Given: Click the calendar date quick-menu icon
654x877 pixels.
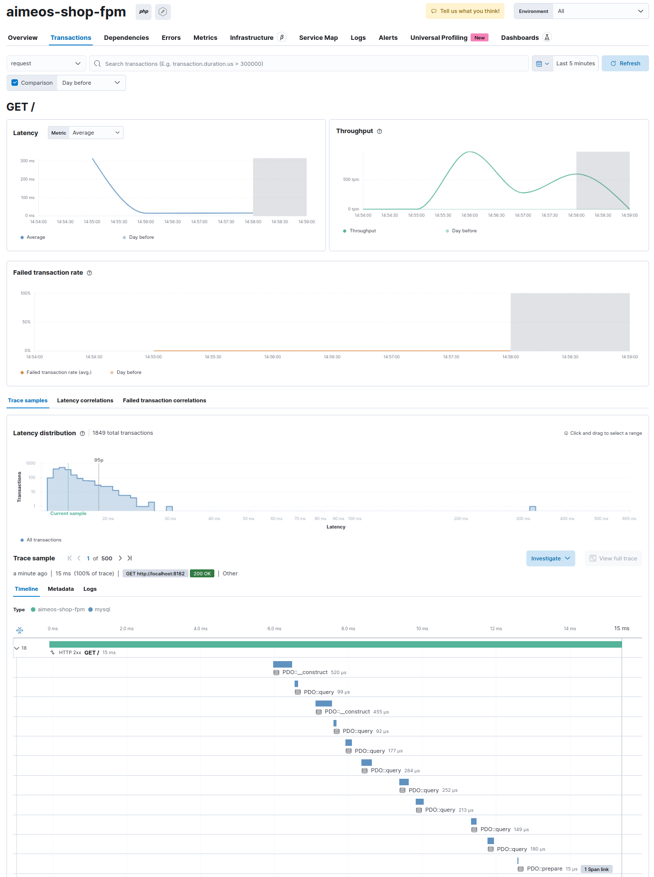Looking at the screenshot, I should tap(542, 63).
